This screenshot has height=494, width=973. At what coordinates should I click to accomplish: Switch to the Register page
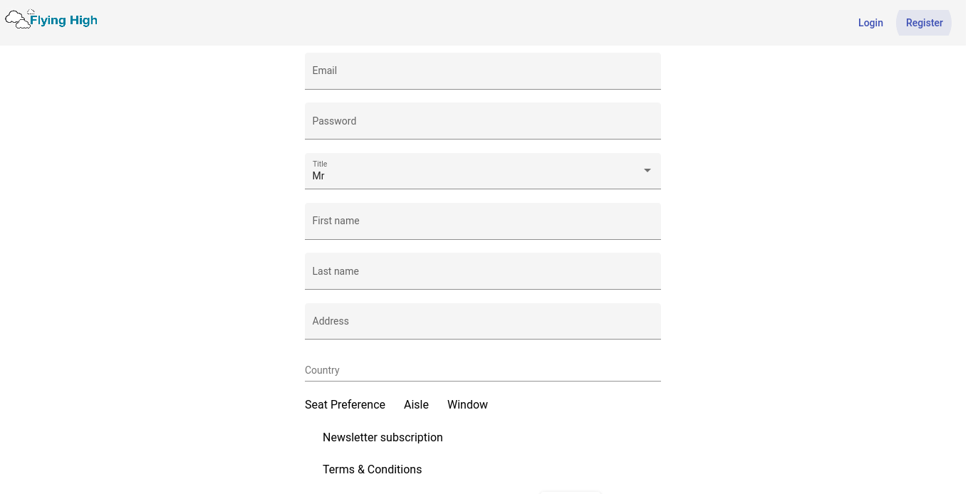click(x=924, y=23)
